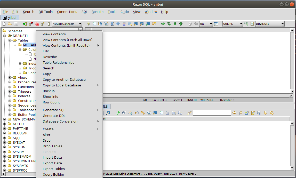Viewport: 296px width, 178px height.
Task: Select the SYSIBM schema tree item
Action: pos(19,152)
